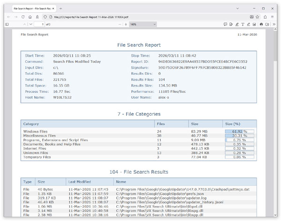Screen dimensions: 281x221
Task: Click Results Size '134.50 MB'
Action: pos(168,86)
